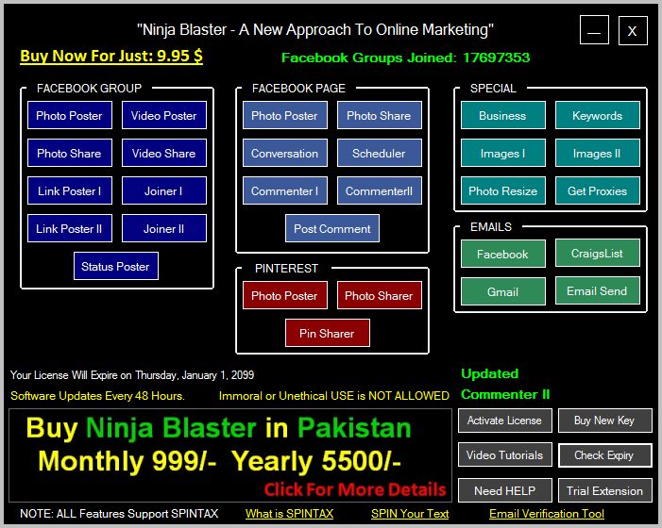Click the 'Updated Commenter II' notice
Viewport: 662px width, 528px height.
tap(505, 384)
